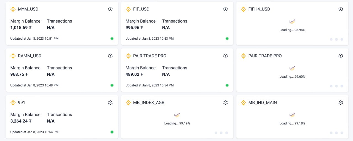Open settings gear for 991 card
The height and width of the screenshot is (141, 353).
tap(110, 102)
